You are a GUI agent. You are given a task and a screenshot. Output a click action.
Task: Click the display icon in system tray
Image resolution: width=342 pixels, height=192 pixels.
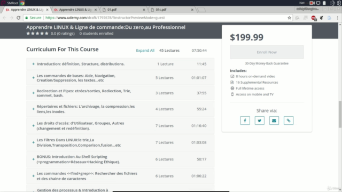pyautogui.click(x=318, y=3)
